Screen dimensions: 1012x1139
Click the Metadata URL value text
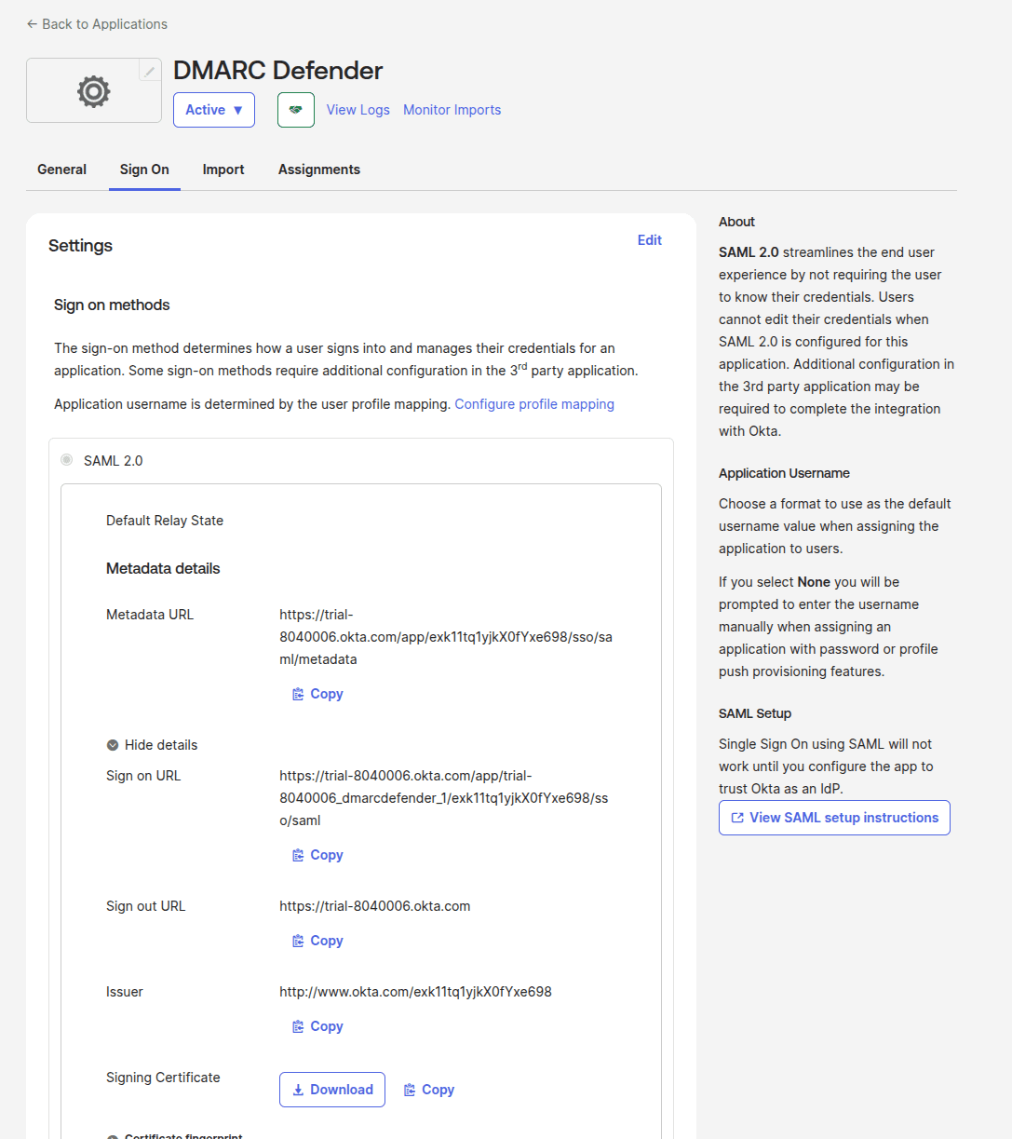click(446, 637)
